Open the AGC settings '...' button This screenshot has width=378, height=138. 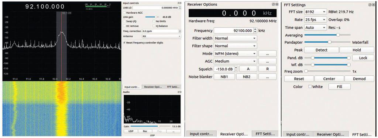267,61
